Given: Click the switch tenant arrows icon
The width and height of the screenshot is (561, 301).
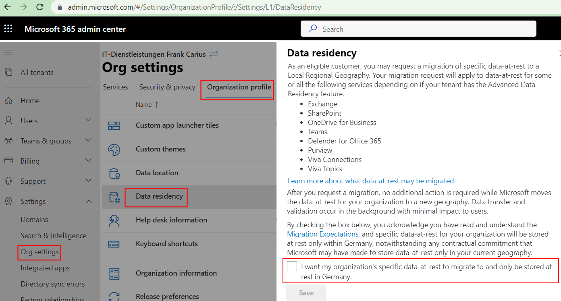Looking at the screenshot, I should (x=214, y=54).
